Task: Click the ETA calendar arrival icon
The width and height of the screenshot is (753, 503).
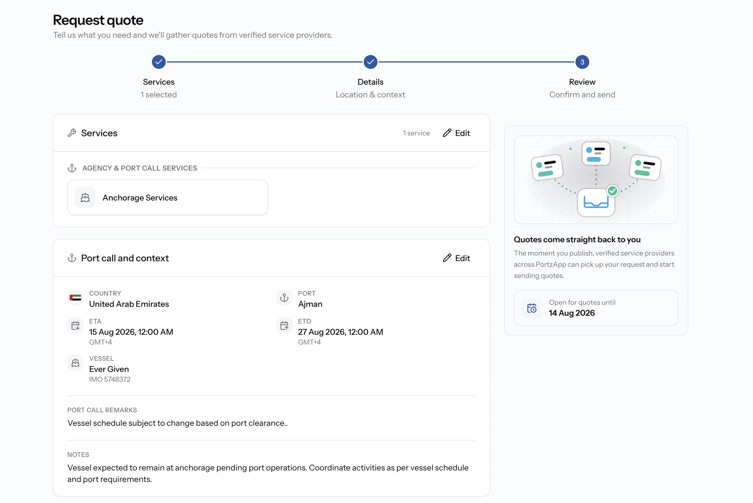Action: pyautogui.click(x=75, y=326)
